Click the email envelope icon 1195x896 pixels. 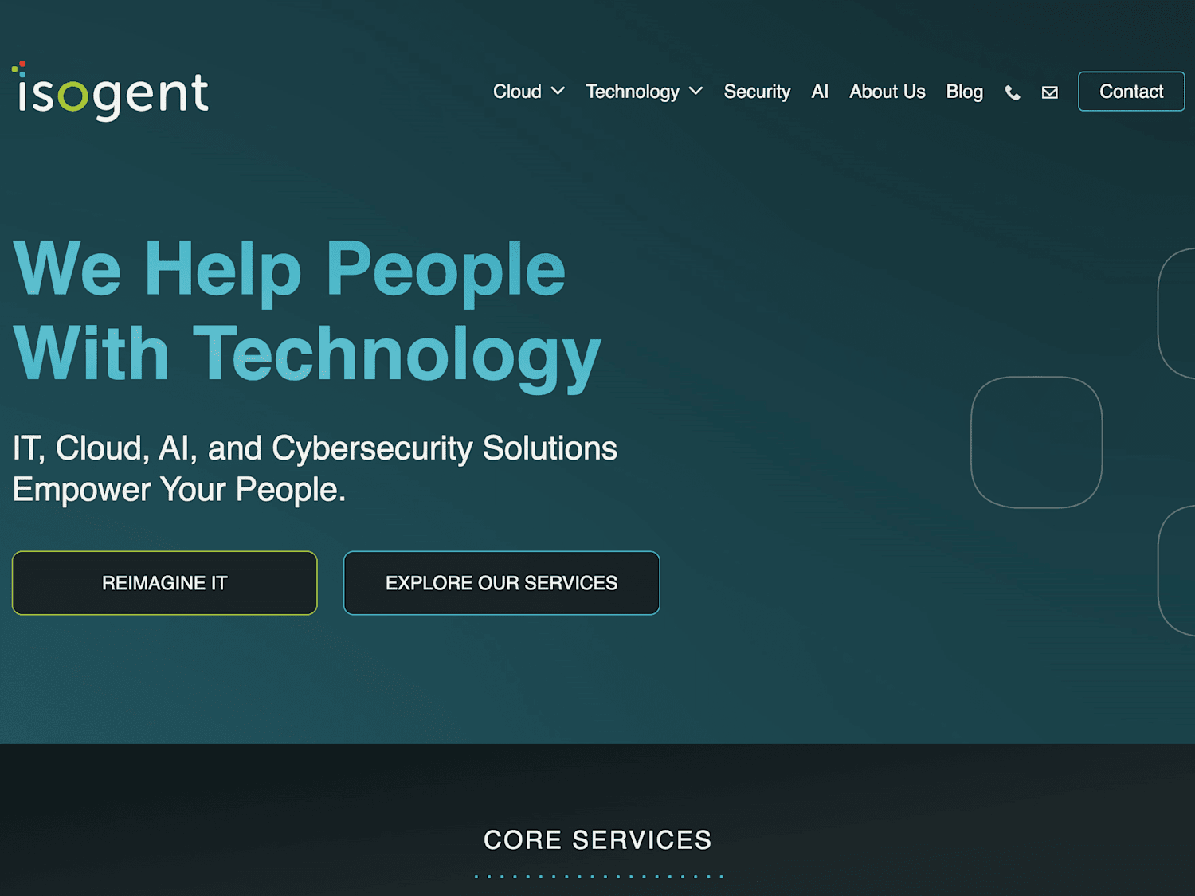1050,92
